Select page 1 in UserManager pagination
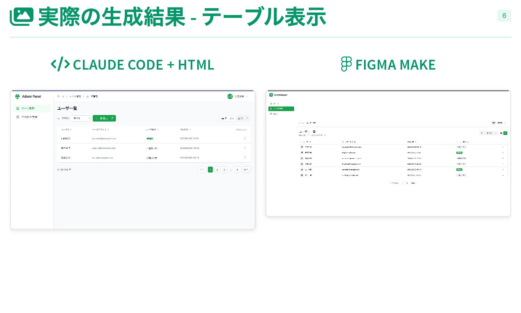The image size is (521, 313). point(403,183)
